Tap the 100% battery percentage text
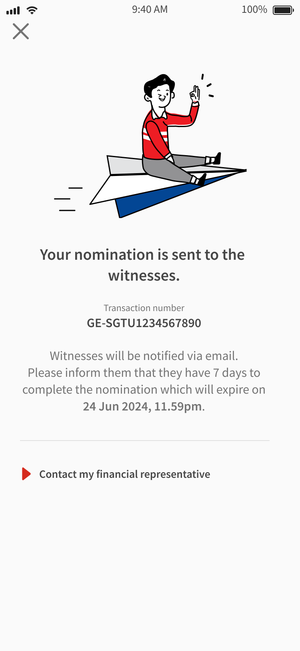Image resolution: width=300 pixels, height=651 pixels. pos(254,10)
